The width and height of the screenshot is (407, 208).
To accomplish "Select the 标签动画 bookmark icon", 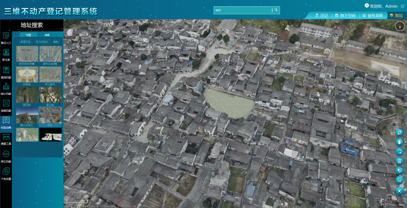I will (6, 120).
